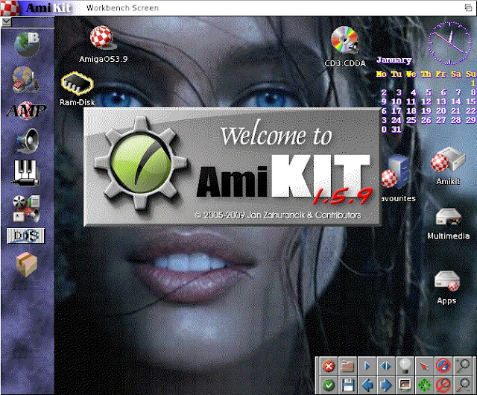Click the single blue triangle toolbar icon

click(x=367, y=366)
